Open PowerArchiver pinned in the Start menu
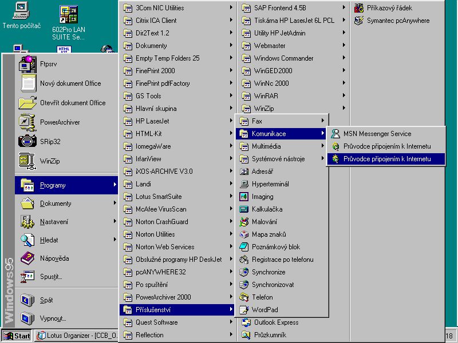 (66, 122)
